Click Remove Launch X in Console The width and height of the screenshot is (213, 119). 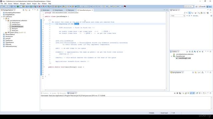(x=177, y=93)
